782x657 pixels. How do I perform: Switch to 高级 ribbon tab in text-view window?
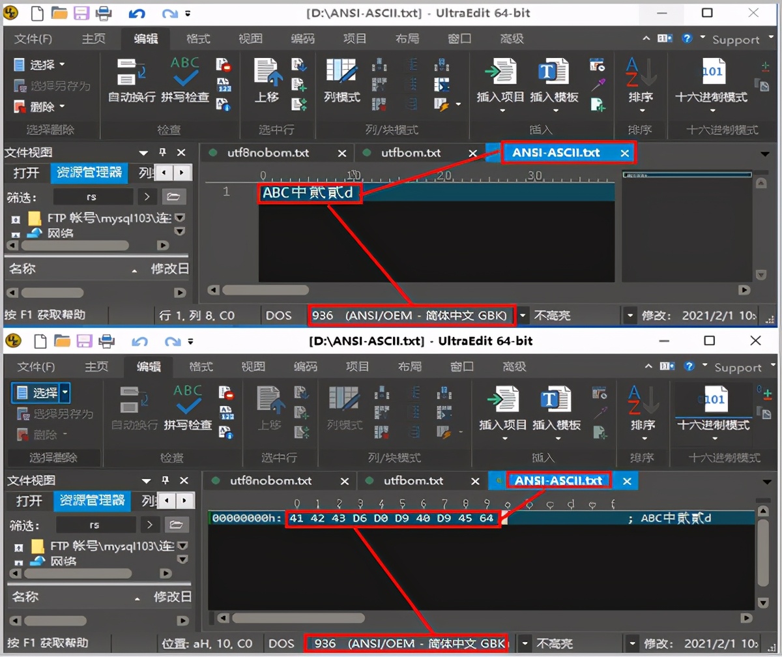(x=512, y=38)
